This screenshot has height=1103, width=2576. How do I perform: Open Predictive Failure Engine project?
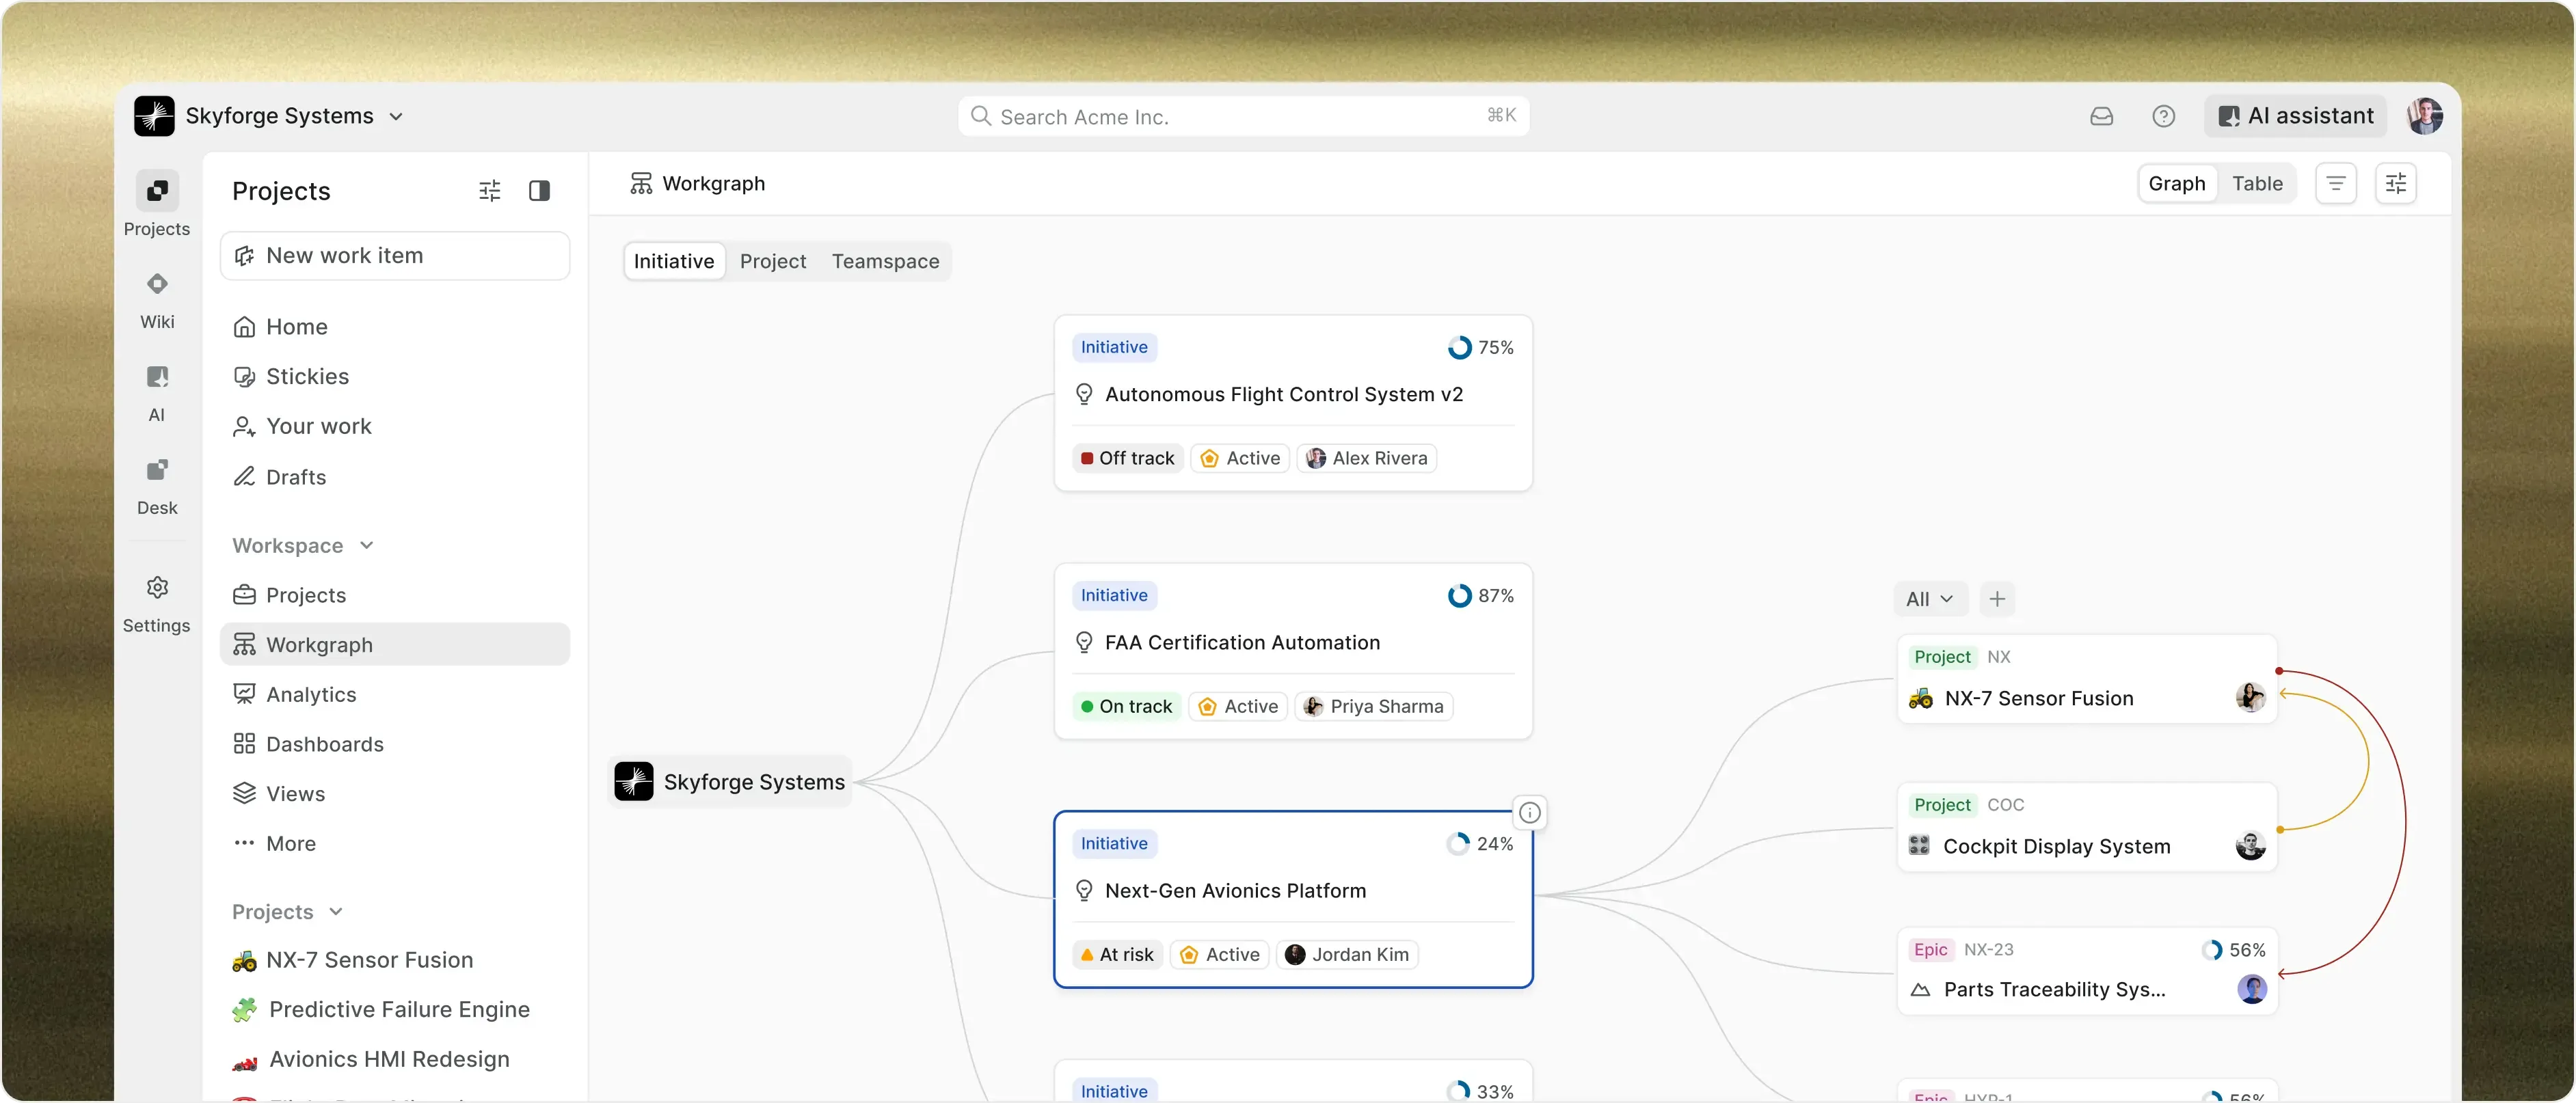[395, 1010]
